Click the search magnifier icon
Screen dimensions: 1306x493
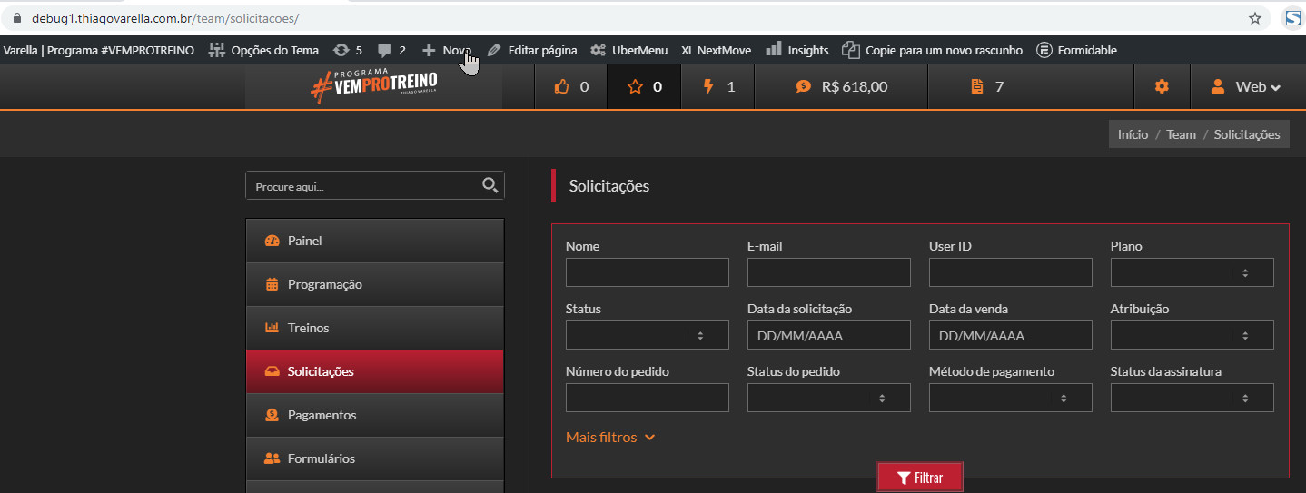click(x=490, y=186)
